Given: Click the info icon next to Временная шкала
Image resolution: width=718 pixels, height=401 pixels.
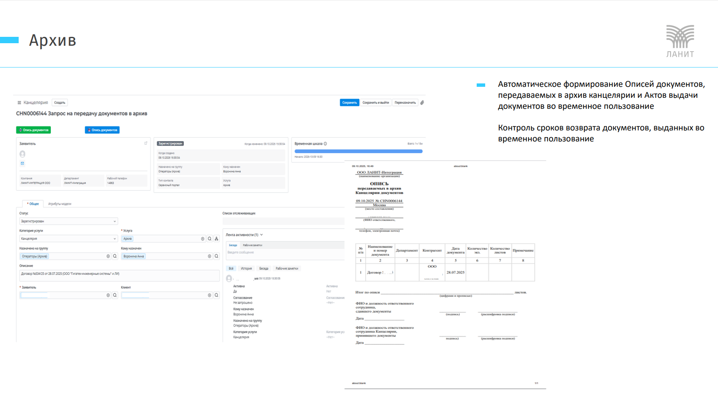Looking at the screenshot, I should click(325, 144).
